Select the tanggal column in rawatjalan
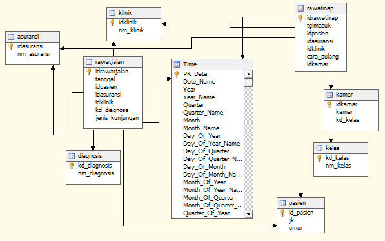This screenshot has width=385, height=241. tap(105, 79)
